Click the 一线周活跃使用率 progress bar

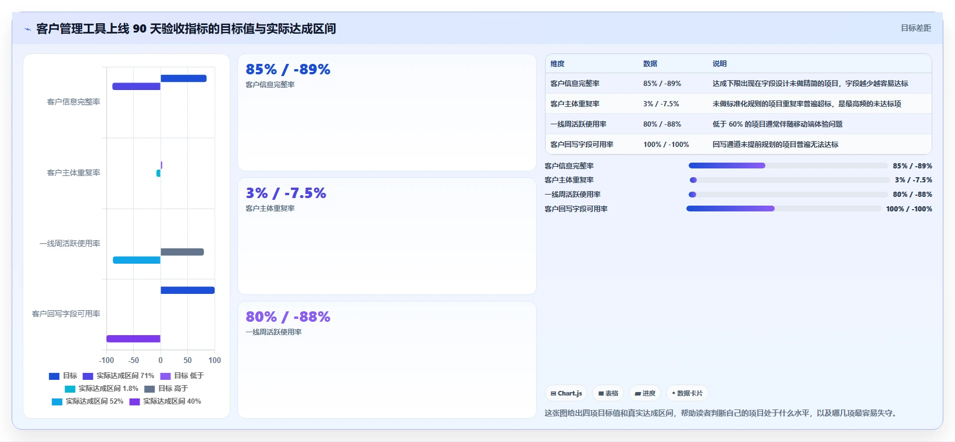788,195
